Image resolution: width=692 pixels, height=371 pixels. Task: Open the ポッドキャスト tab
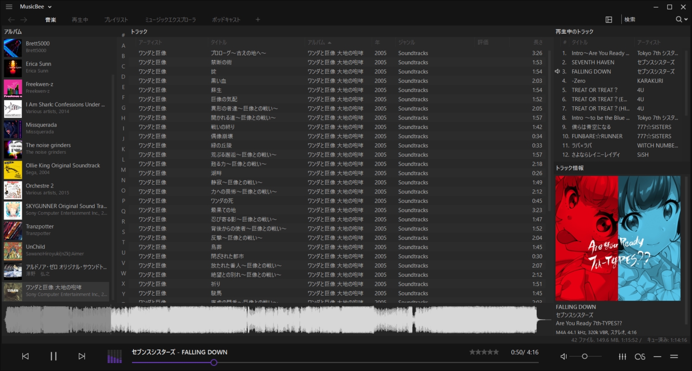227,20
